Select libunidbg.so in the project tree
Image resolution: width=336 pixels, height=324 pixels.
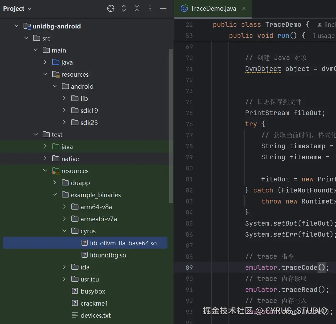[x=108, y=255]
